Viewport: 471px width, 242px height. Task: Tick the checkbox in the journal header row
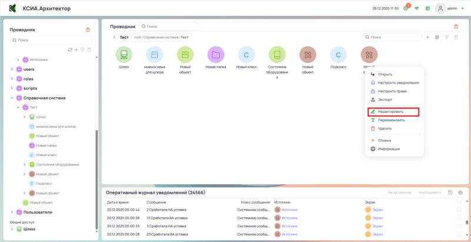click(459, 202)
